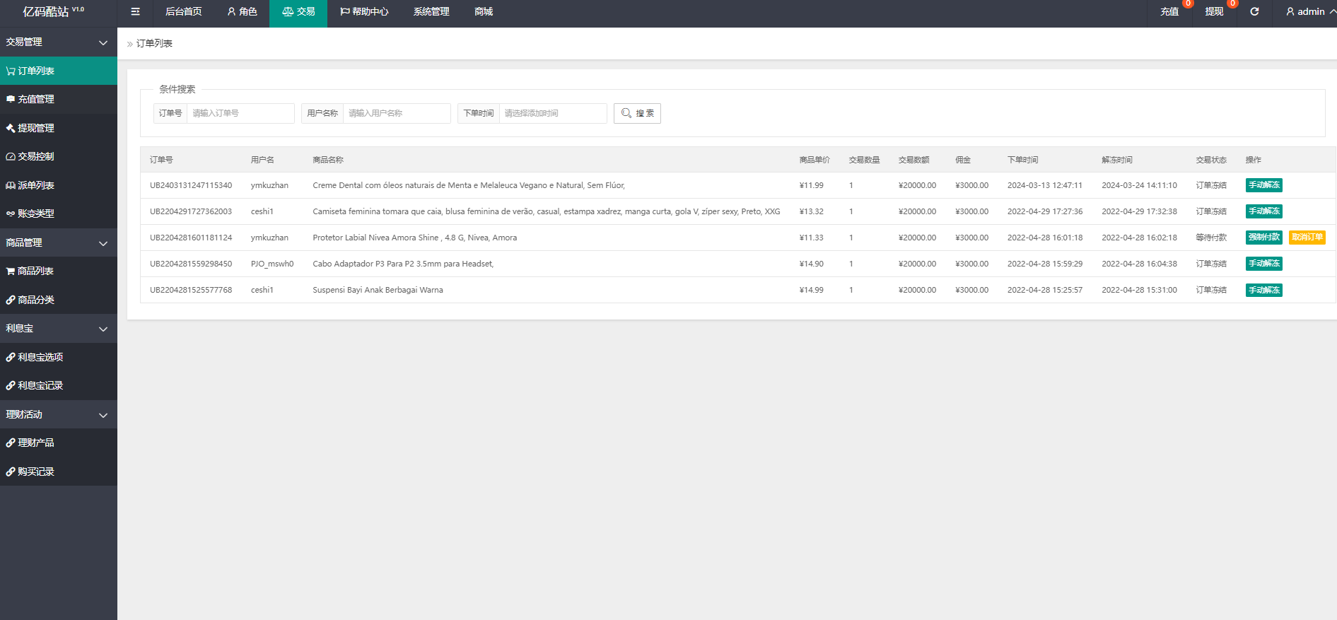Image resolution: width=1337 pixels, height=620 pixels.
Task: Open 提现管理 in the sidebar
Action: click(x=59, y=128)
